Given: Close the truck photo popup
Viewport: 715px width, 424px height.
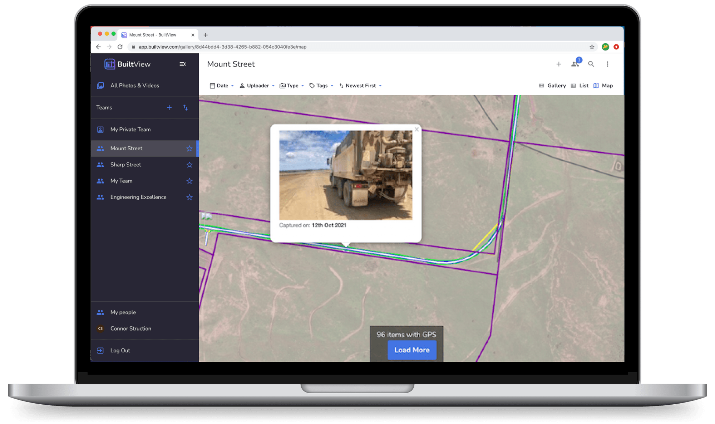Looking at the screenshot, I should pos(416,129).
